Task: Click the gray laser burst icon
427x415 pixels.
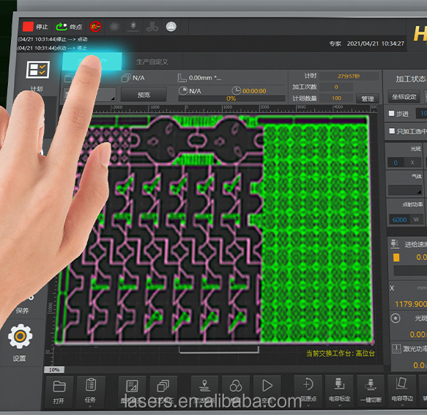Action: pos(114,26)
